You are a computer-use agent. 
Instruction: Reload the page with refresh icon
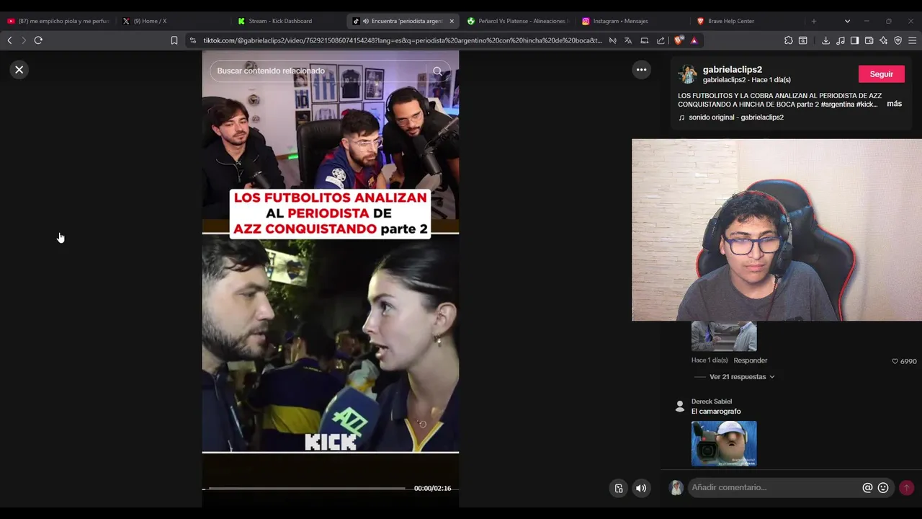pyautogui.click(x=38, y=40)
